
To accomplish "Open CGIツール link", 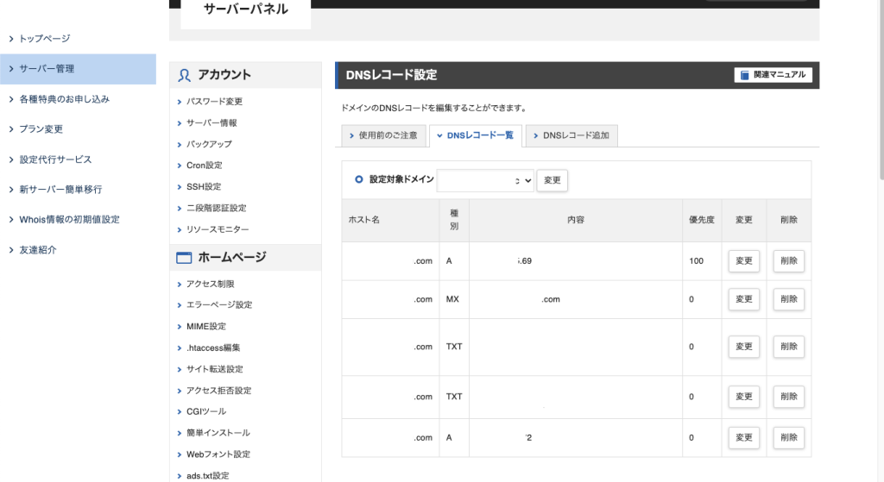I will tap(206, 411).
